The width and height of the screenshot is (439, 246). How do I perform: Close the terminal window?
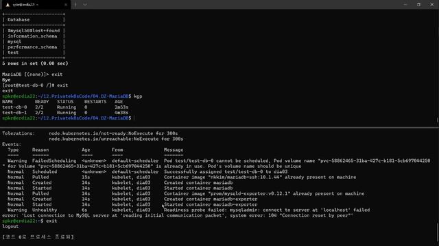tap(431, 5)
